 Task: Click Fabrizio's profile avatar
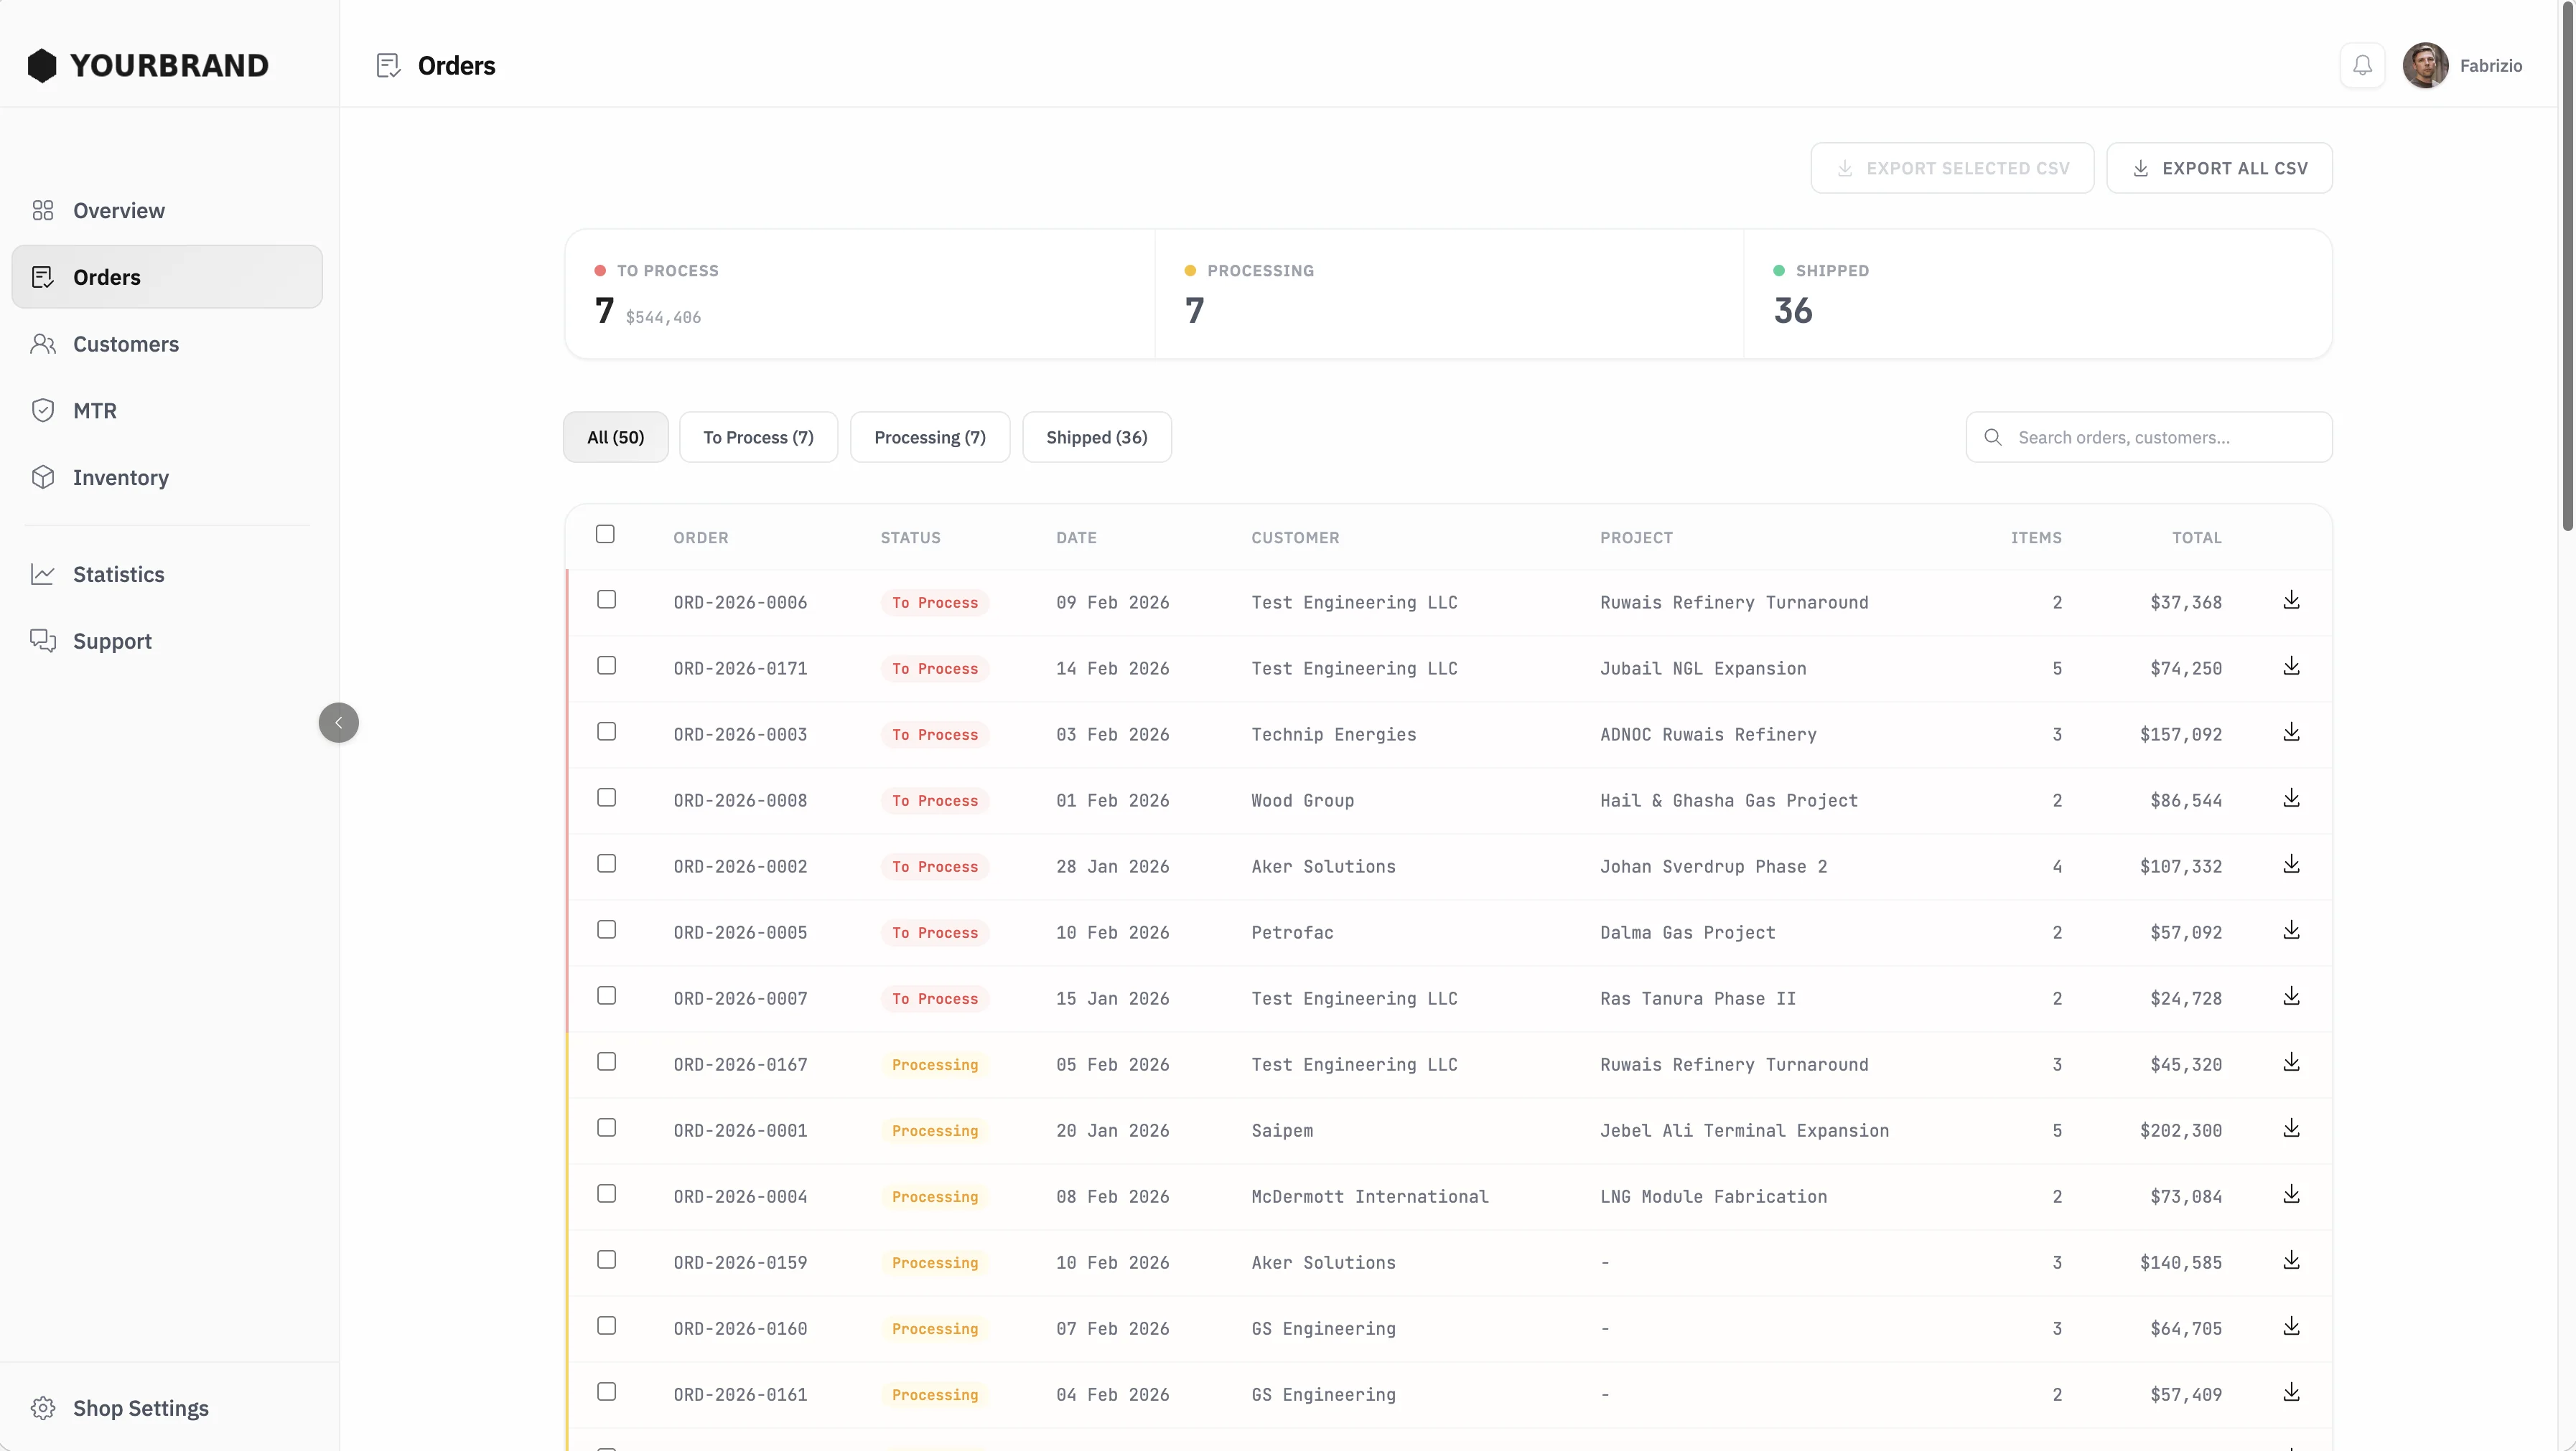coord(2425,66)
